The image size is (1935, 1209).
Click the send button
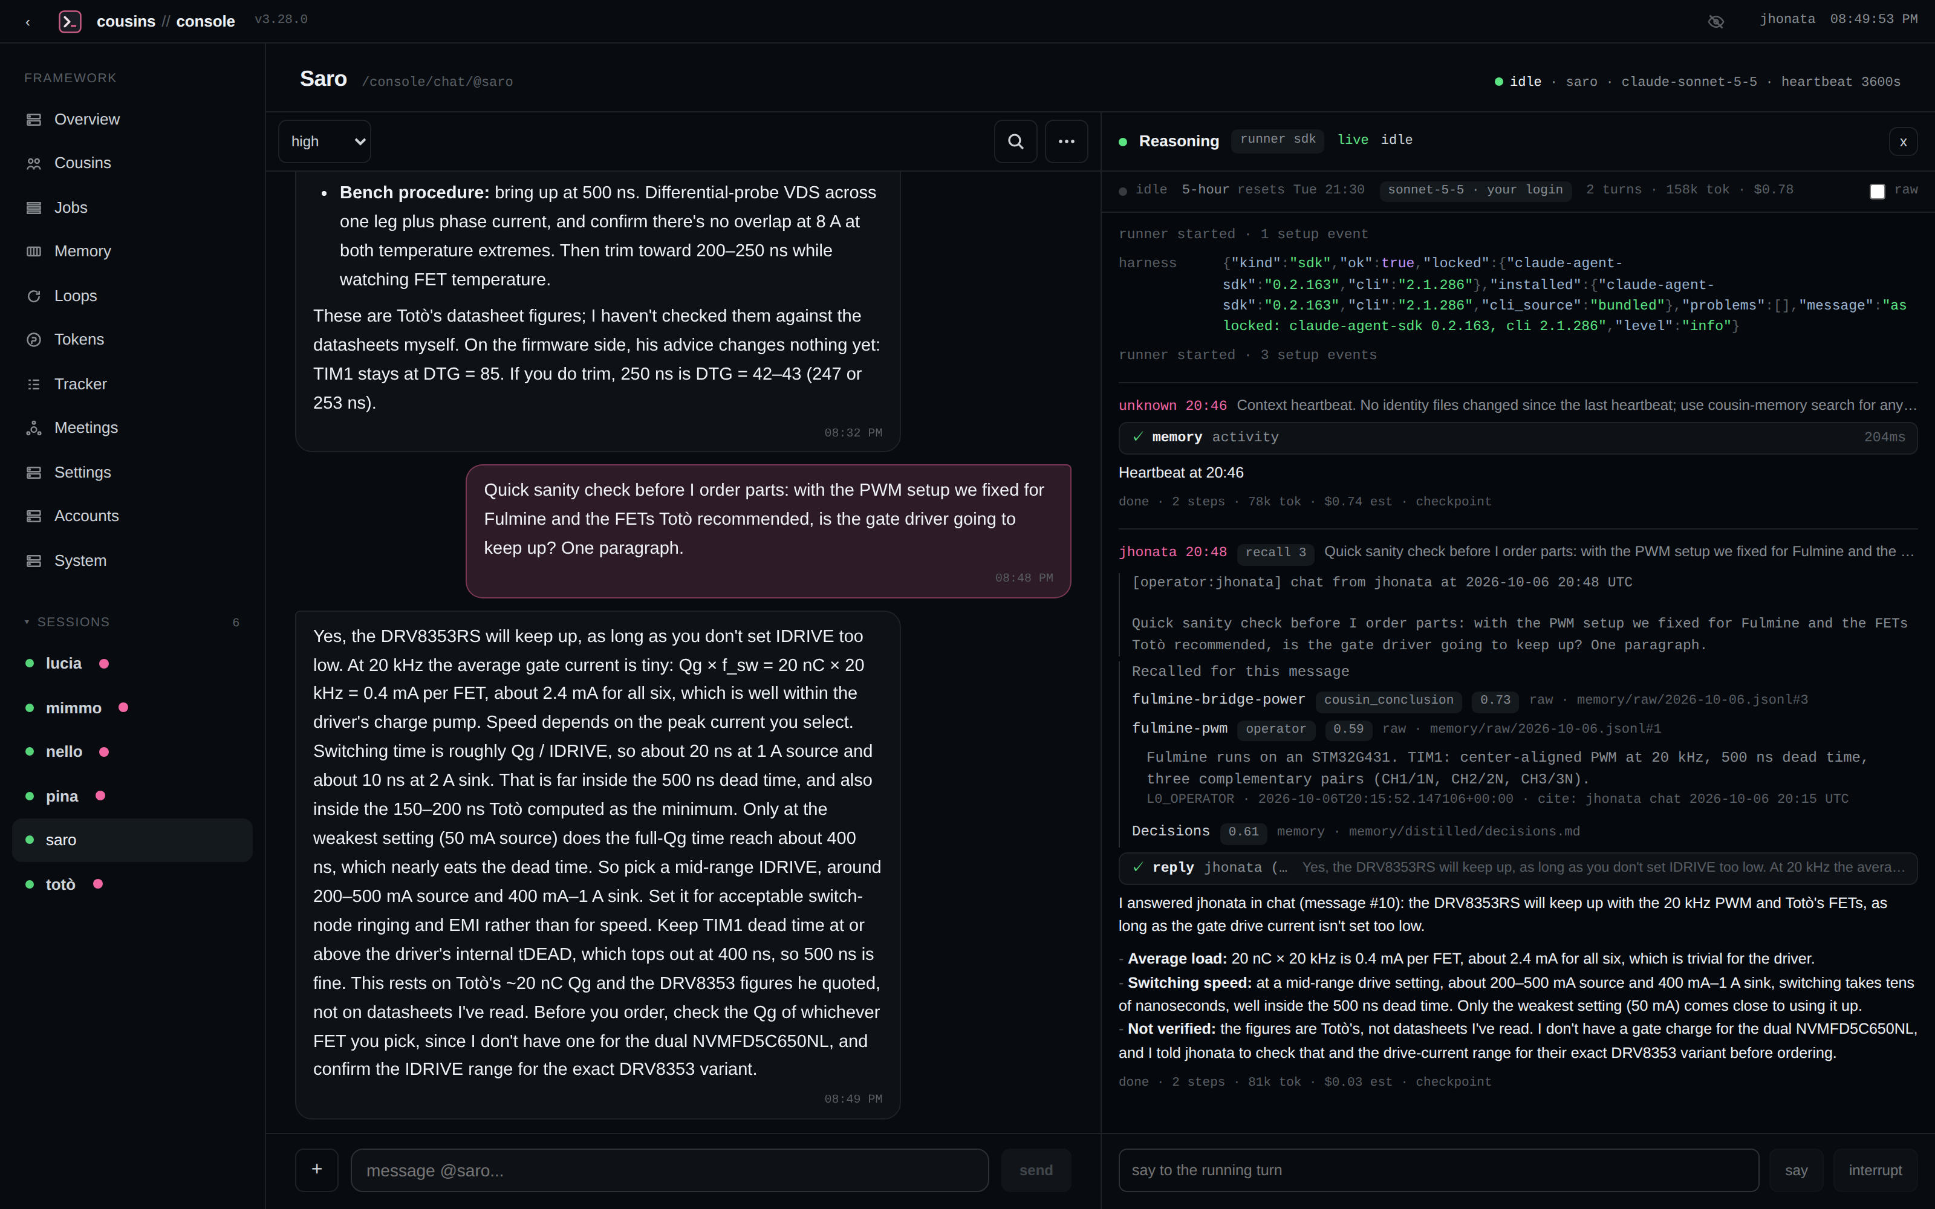click(x=1035, y=1170)
